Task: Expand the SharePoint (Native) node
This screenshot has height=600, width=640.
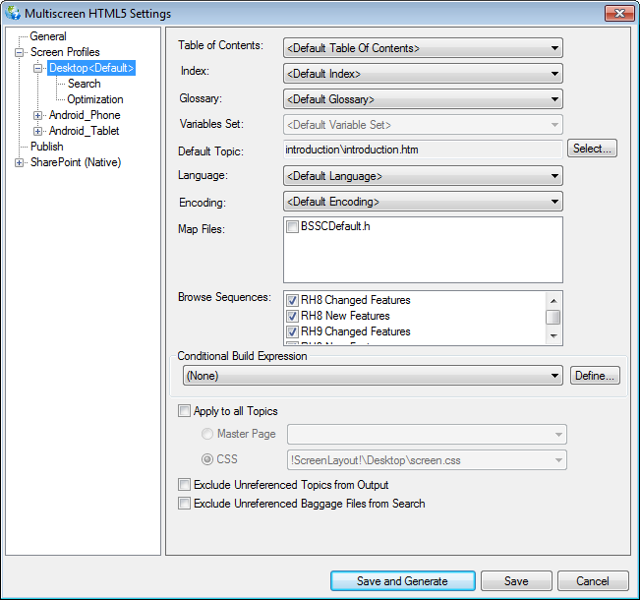Action: [20, 162]
